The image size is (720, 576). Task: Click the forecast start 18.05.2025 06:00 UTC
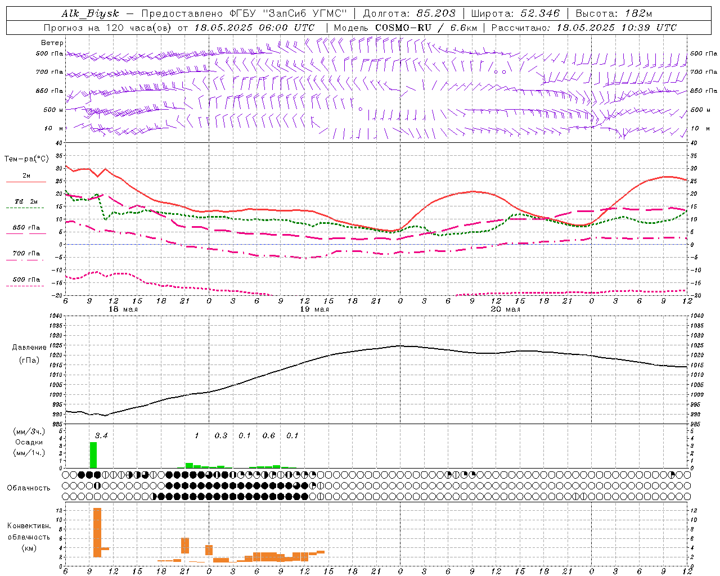(254, 28)
